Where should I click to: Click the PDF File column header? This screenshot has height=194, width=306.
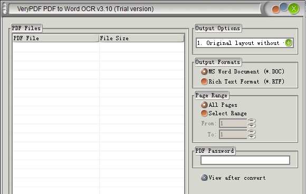point(55,38)
